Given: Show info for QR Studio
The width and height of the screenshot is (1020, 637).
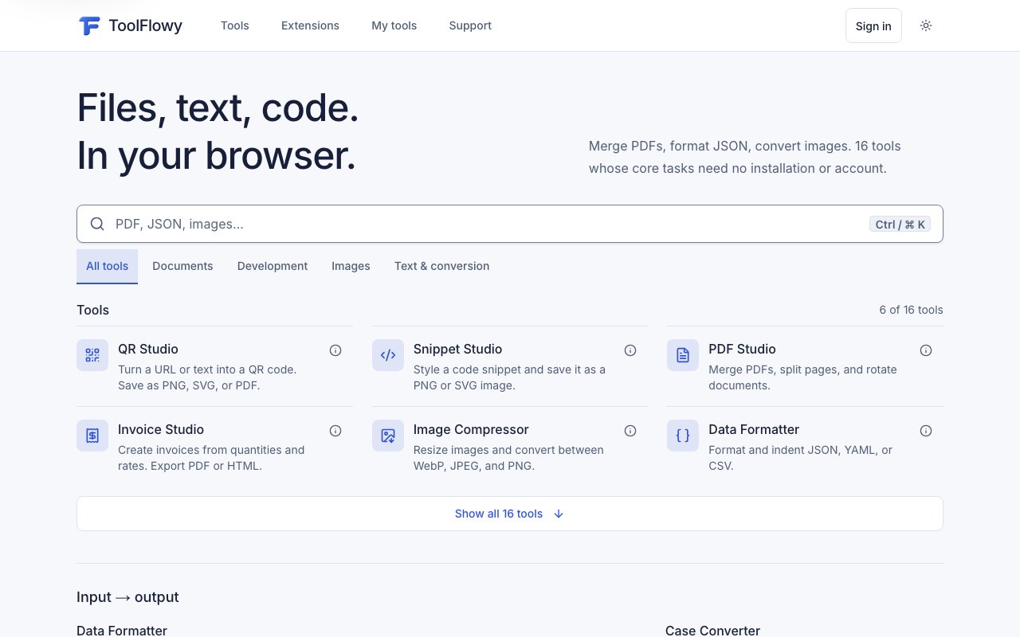Looking at the screenshot, I should 335,350.
